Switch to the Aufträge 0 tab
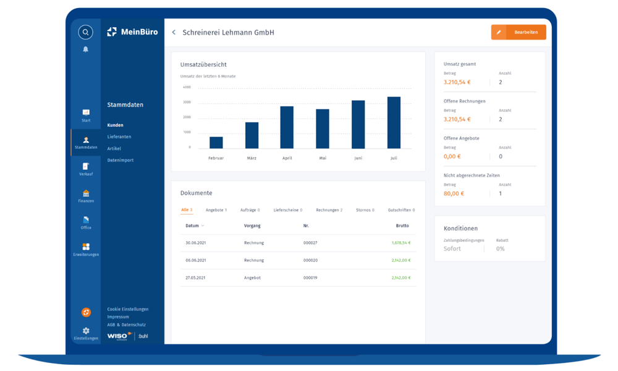 point(250,210)
